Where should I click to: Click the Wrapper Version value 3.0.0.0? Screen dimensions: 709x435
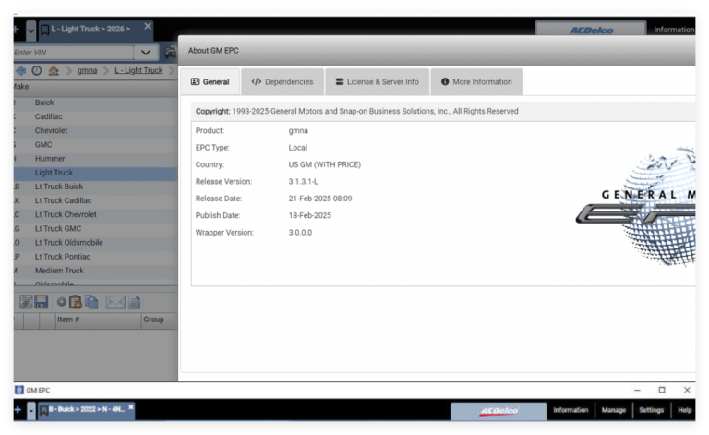[300, 233]
